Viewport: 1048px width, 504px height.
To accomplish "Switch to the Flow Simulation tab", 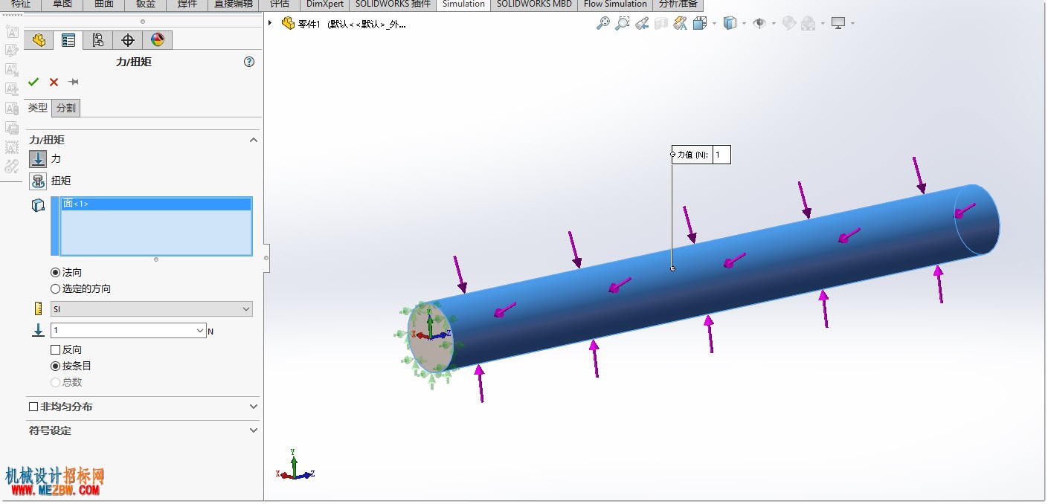I will coord(615,4).
